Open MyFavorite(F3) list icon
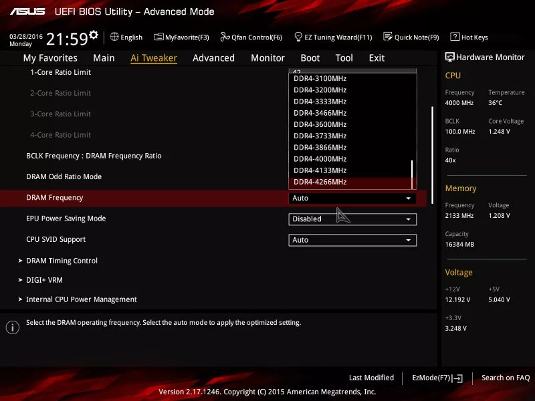The height and width of the screenshot is (401, 535). [158, 37]
